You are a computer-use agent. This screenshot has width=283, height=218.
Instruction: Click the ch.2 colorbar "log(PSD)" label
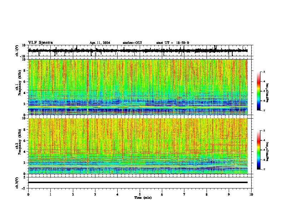pos(268,152)
